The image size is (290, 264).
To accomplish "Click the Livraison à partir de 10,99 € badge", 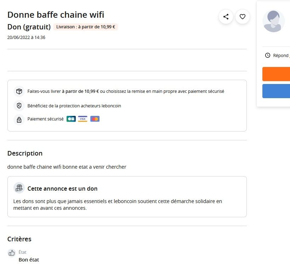I will coord(86,27).
